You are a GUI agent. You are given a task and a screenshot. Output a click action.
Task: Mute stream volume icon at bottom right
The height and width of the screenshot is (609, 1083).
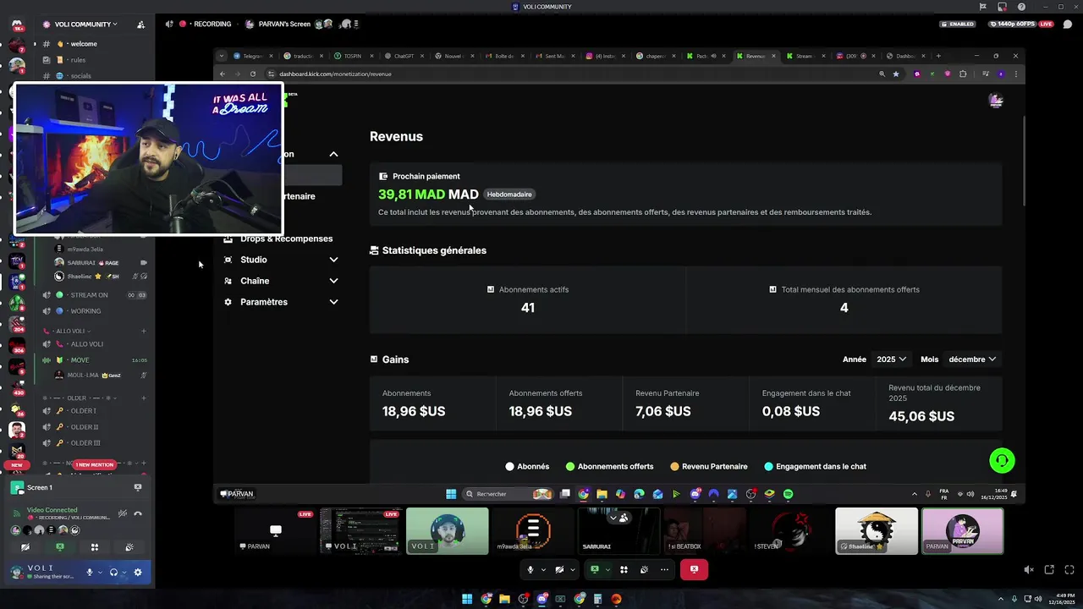tap(1028, 570)
